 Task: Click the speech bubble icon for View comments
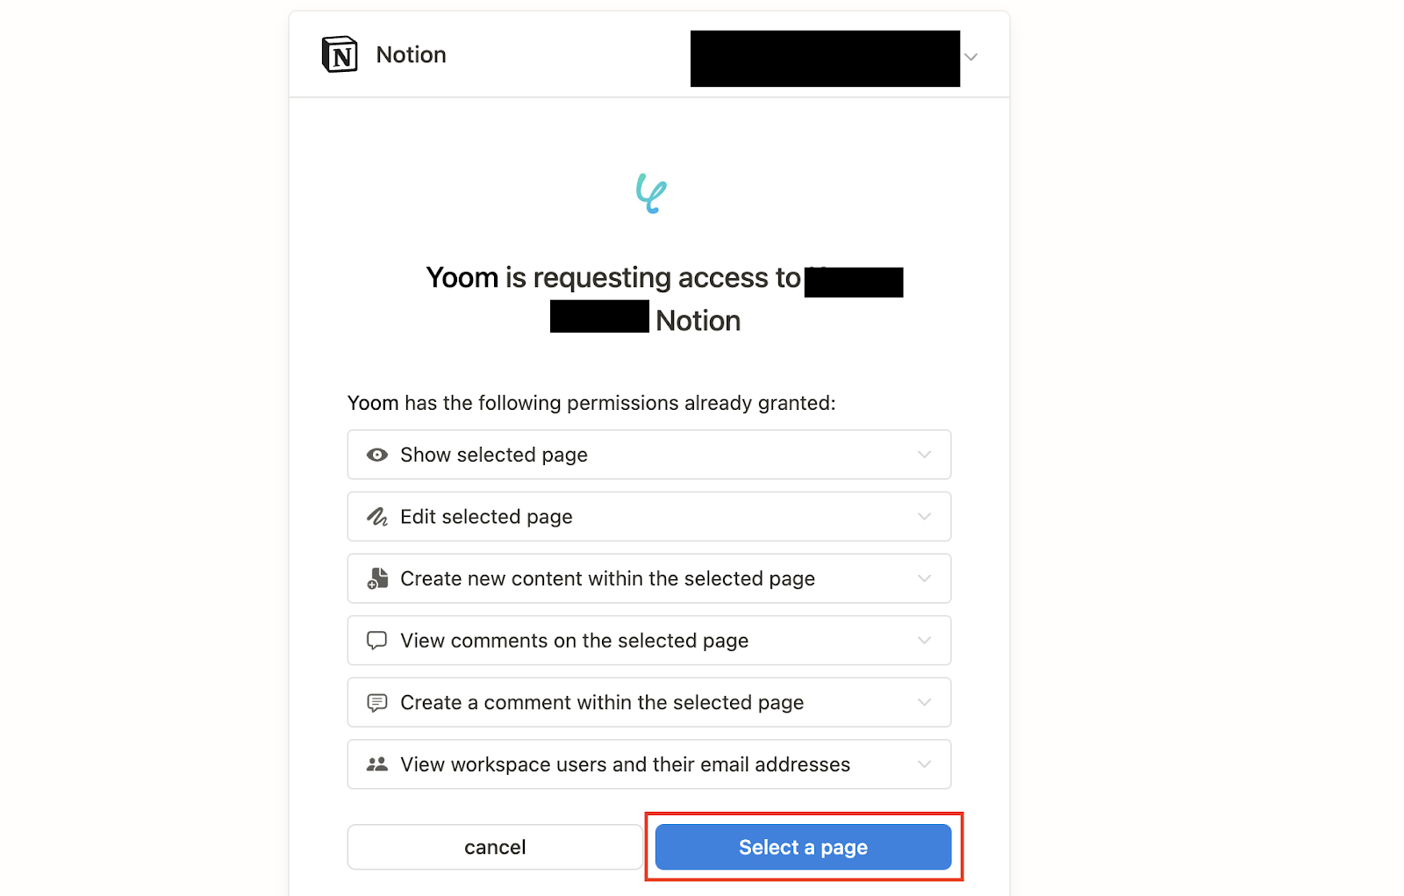coord(377,641)
